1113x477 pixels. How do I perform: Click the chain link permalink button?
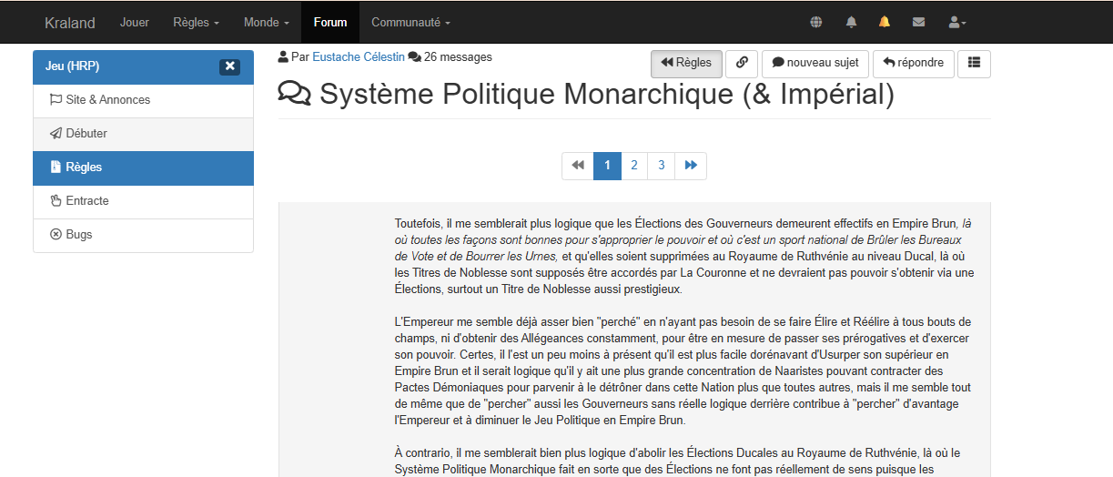click(742, 63)
